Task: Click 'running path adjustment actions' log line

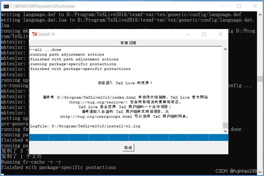Action: (x=67, y=54)
